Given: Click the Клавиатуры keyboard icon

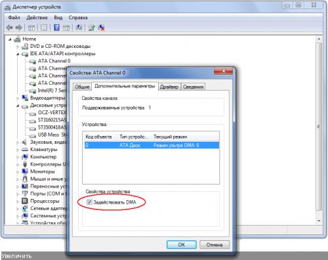Looking at the screenshot, I should [x=25, y=150].
